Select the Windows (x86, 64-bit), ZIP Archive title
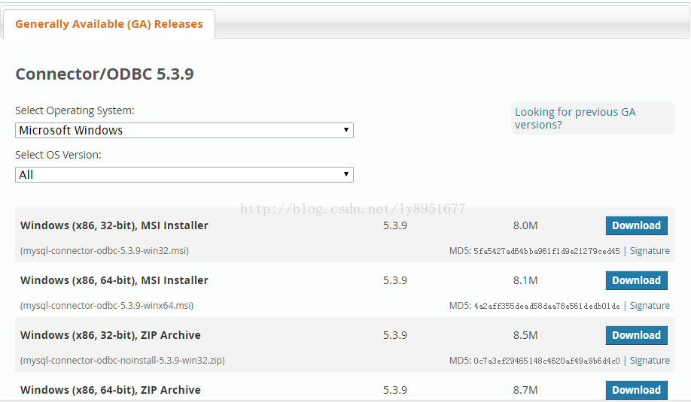This screenshot has height=402, width=691. click(x=110, y=390)
